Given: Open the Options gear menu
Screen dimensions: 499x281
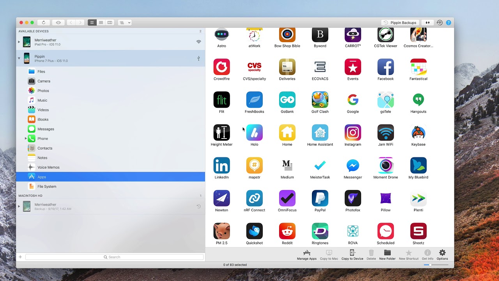Looking at the screenshot, I should pos(442,255).
